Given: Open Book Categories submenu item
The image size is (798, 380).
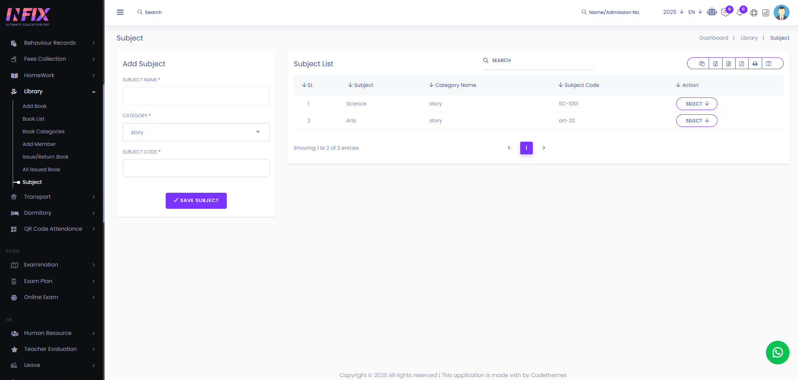Looking at the screenshot, I should pos(43,132).
